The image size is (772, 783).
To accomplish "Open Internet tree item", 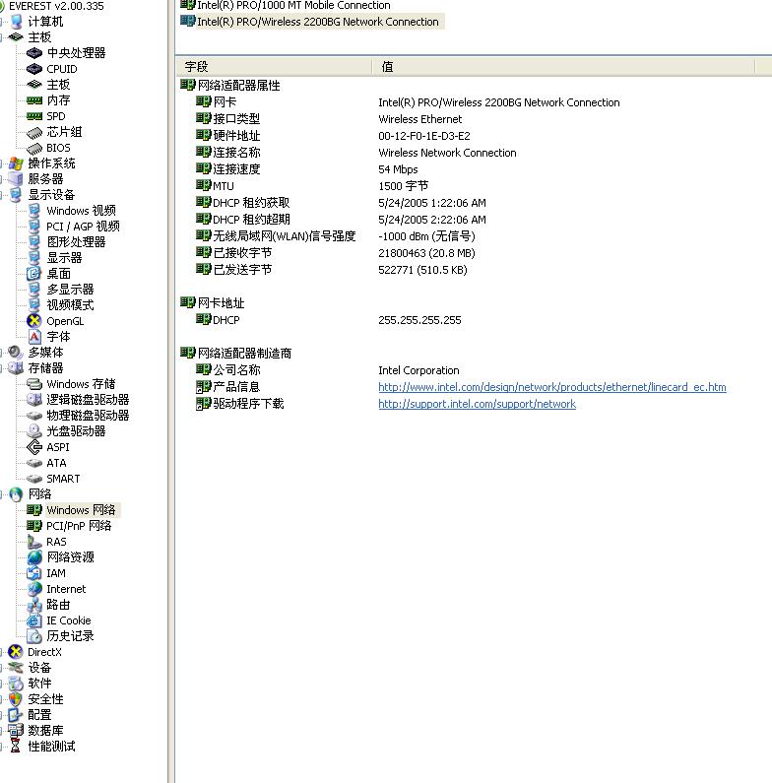I will (x=66, y=589).
